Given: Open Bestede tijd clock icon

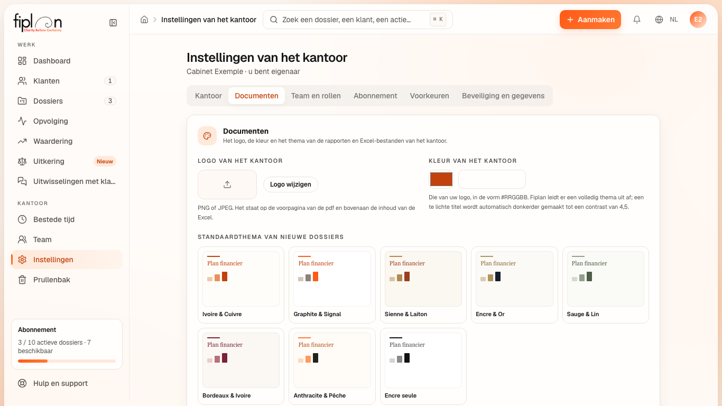Looking at the screenshot, I should (x=22, y=219).
